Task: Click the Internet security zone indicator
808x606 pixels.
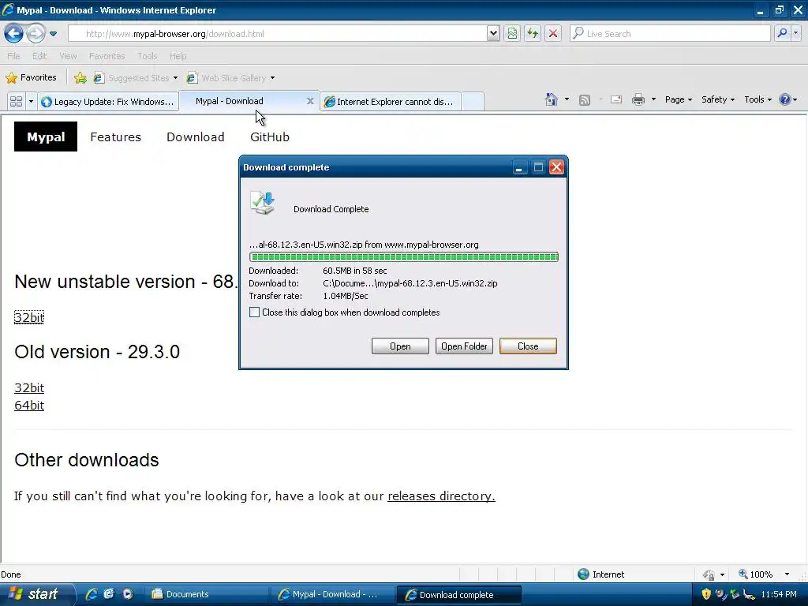Action: click(x=600, y=574)
